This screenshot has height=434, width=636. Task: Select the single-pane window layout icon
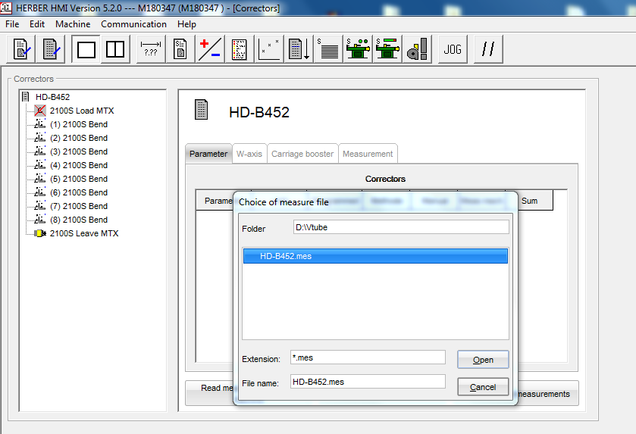tap(86, 49)
